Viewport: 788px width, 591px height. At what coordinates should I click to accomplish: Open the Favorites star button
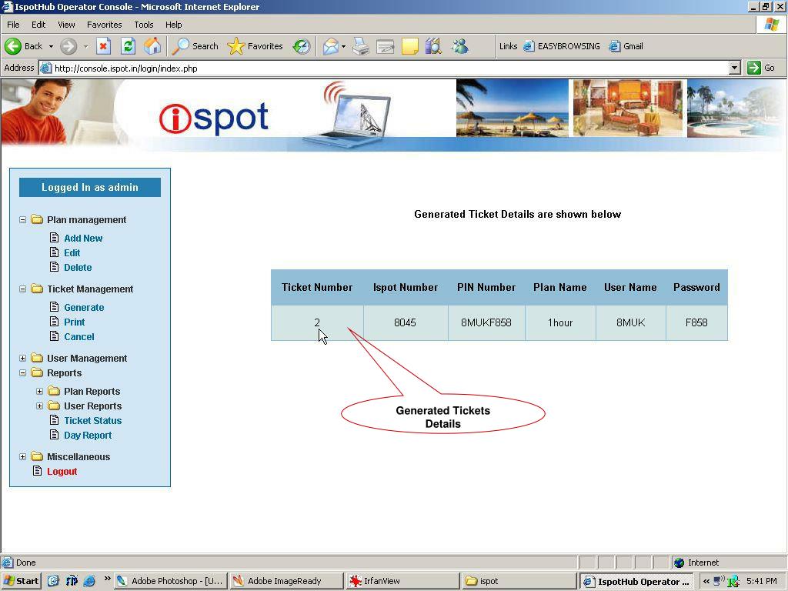coord(256,46)
